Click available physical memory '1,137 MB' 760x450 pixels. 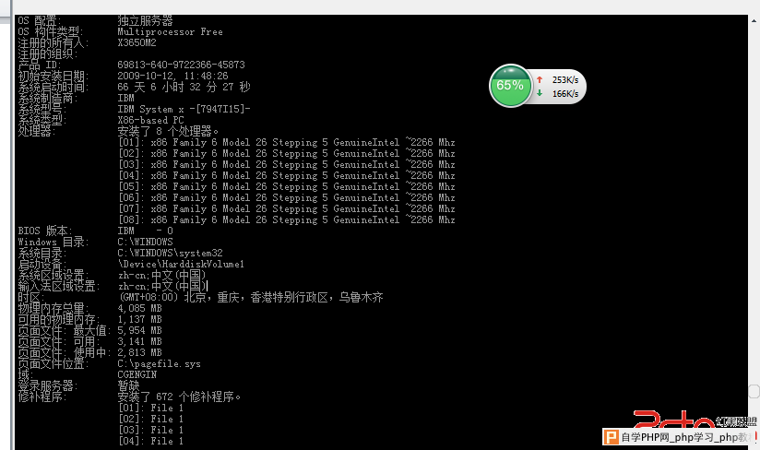tap(139, 320)
